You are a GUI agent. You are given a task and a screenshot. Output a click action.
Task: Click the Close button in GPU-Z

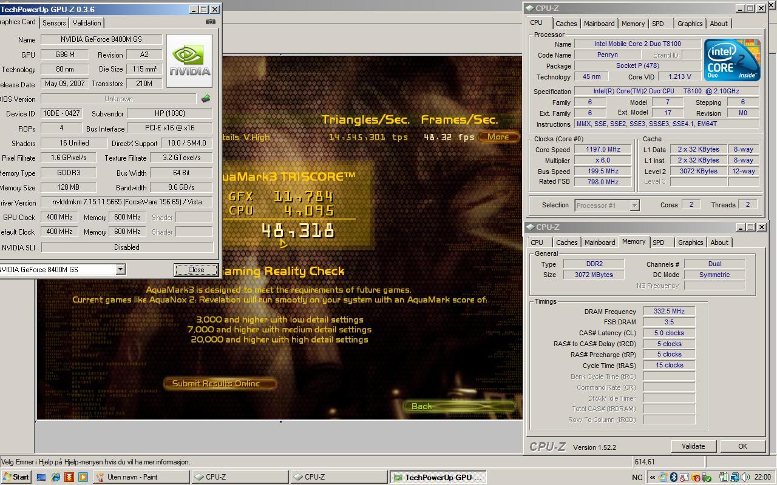pyautogui.click(x=196, y=270)
